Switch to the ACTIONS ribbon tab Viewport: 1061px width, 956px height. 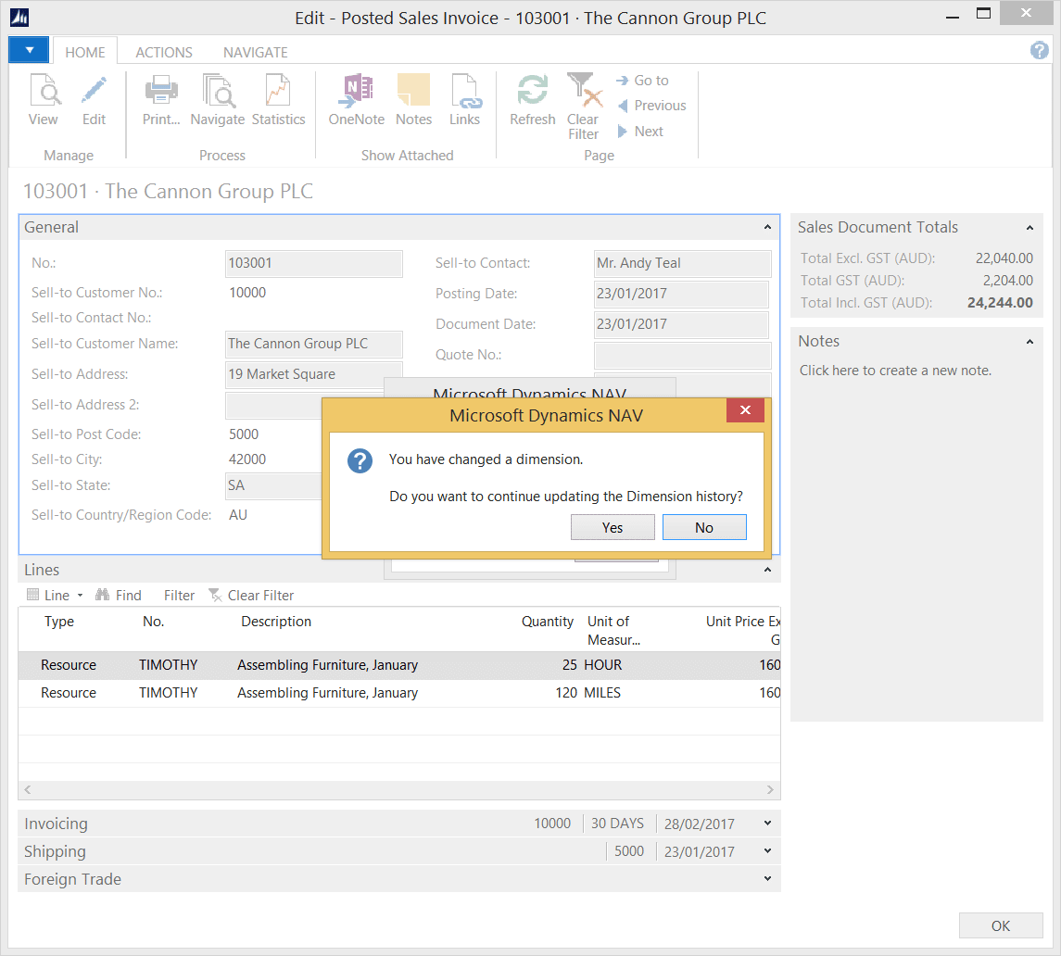[164, 52]
